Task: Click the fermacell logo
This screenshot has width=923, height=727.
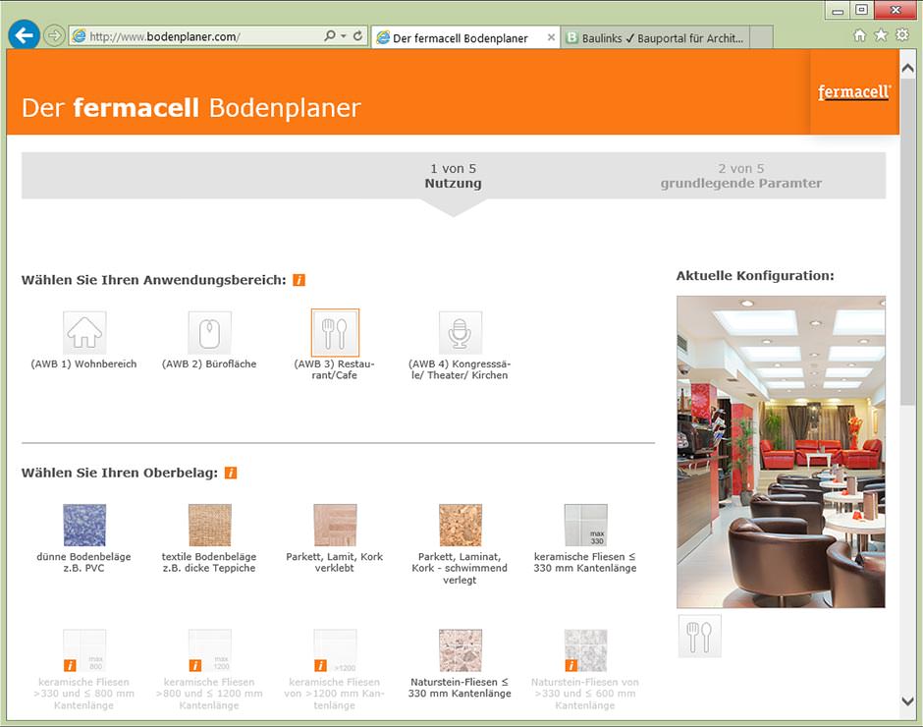Action: pos(854,92)
